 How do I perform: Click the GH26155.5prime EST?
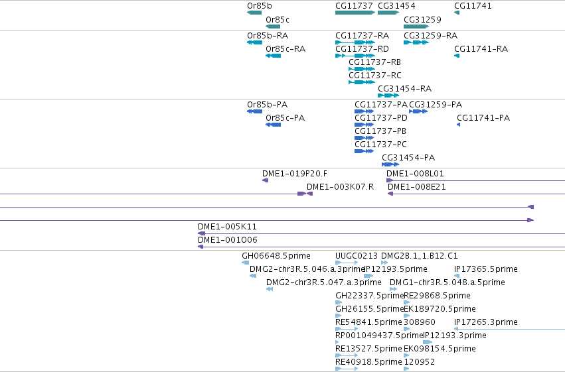pyautogui.click(x=338, y=316)
